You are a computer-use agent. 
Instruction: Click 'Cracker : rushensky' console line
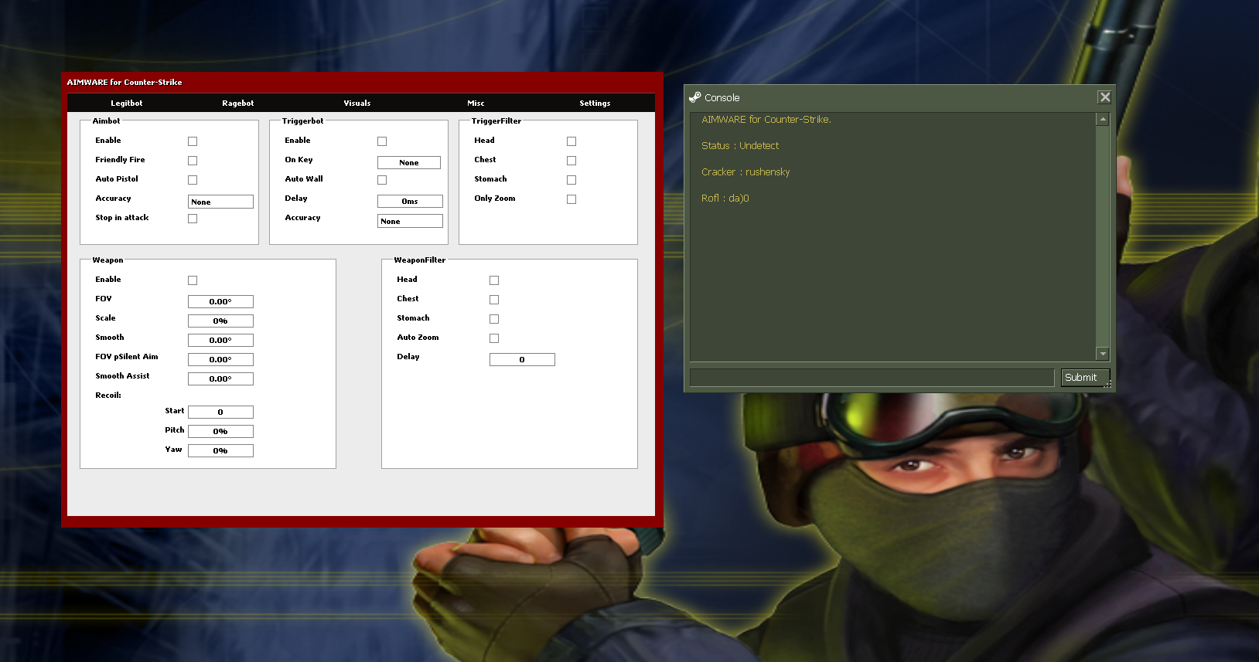point(746,171)
